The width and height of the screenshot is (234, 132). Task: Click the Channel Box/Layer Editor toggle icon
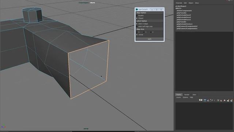[x=211, y=100]
